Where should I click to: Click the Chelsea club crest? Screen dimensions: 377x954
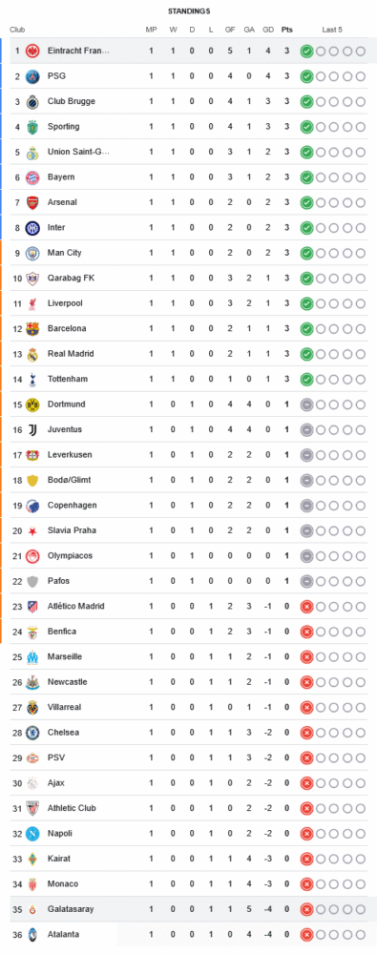point(32,733)
